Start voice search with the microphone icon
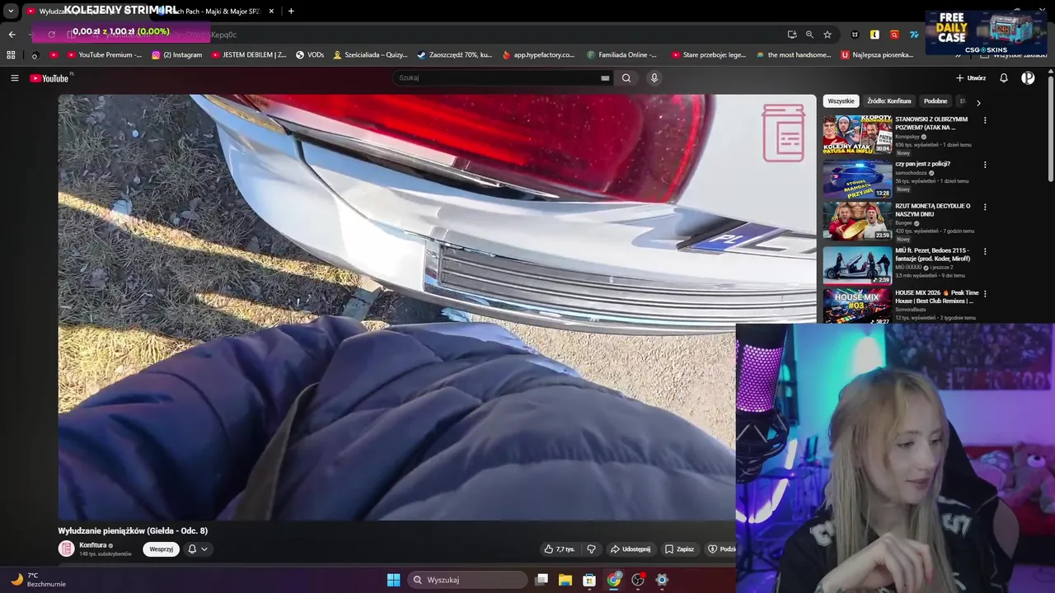Screen dimensions: 1055x593 pyautogui.click(x=654, y=78)
